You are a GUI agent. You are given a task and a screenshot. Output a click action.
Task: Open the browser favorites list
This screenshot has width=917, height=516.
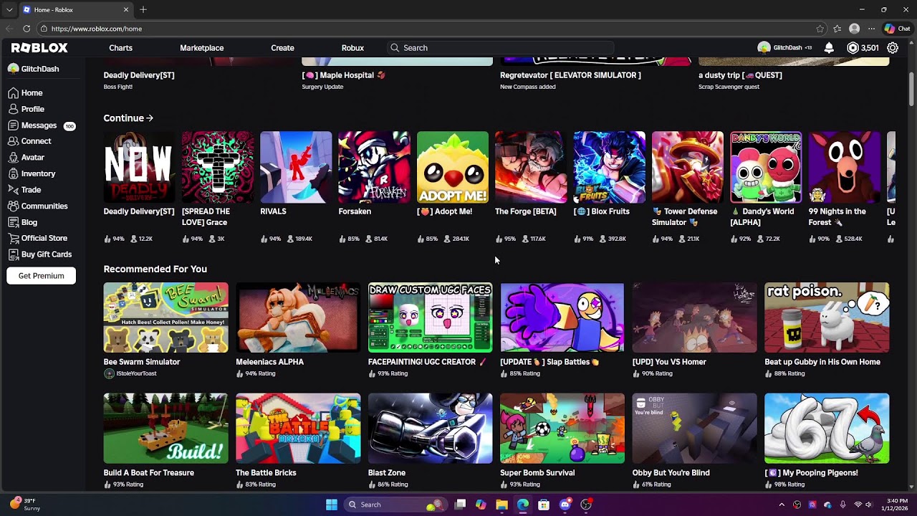point(837,29)
